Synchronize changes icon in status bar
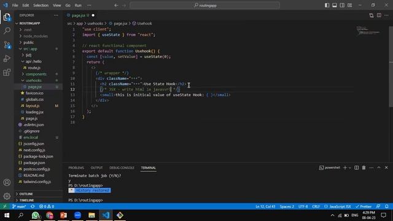This screenshot has height=221, width=393. coord(33,206)
